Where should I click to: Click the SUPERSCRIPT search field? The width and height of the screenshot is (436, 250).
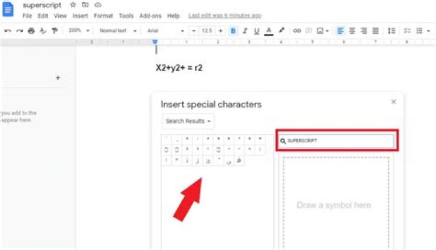(337, 140)
